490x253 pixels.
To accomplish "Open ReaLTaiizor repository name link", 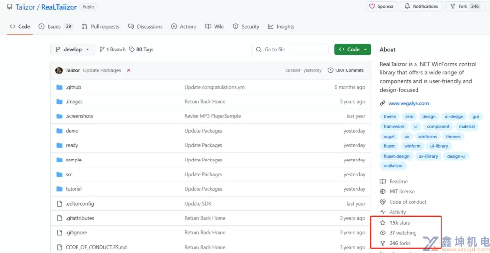I will [59, 7].
